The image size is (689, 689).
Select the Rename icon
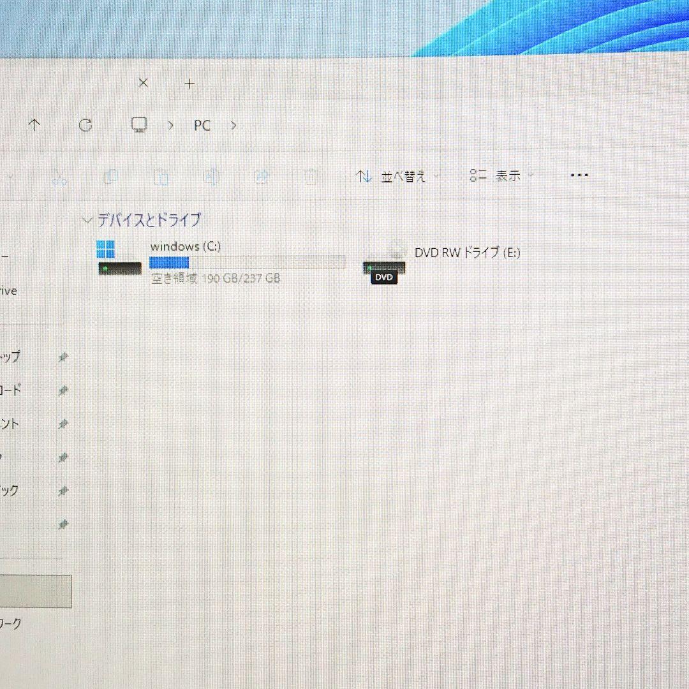(211, 176)
